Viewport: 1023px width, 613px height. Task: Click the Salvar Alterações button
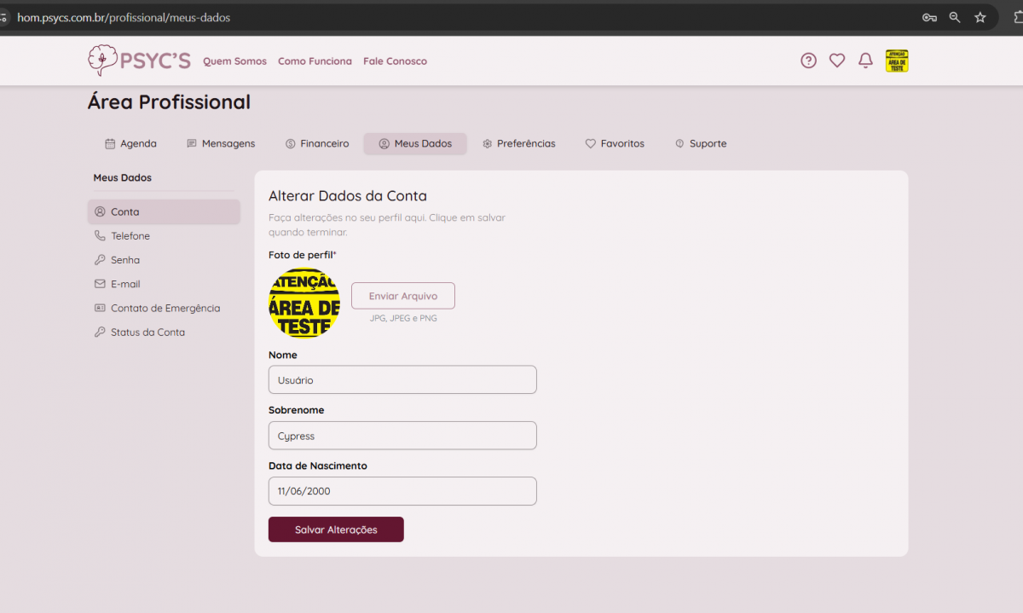pyautogui.click(x=336, y=529)
